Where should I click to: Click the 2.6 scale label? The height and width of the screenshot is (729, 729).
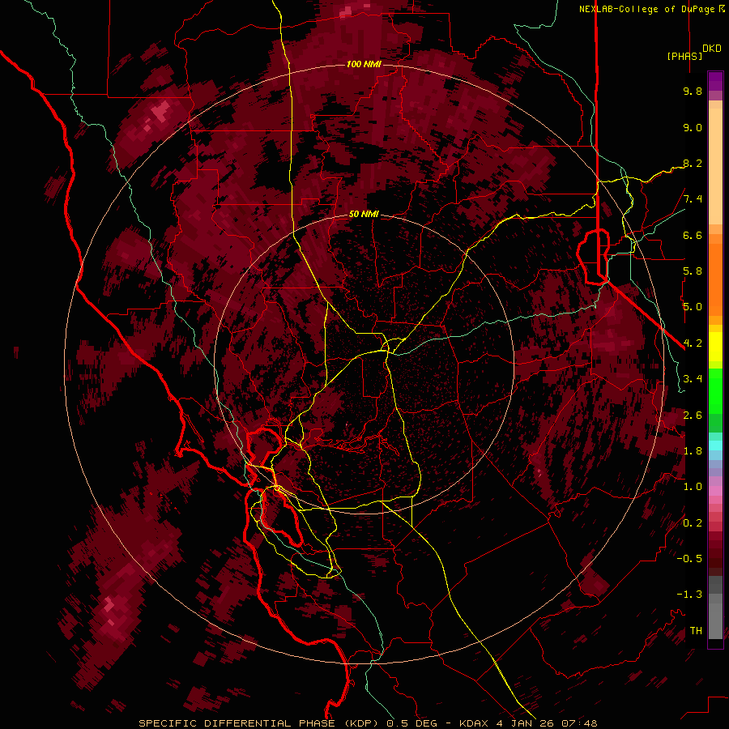693,416
